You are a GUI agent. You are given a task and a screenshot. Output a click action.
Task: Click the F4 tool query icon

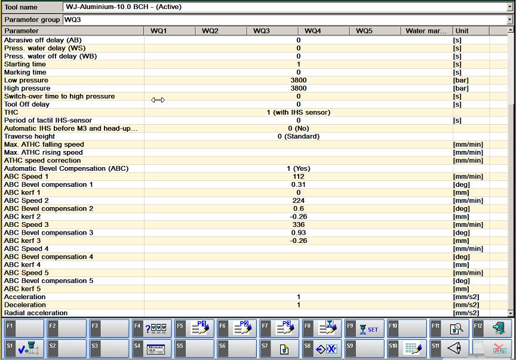156,328
